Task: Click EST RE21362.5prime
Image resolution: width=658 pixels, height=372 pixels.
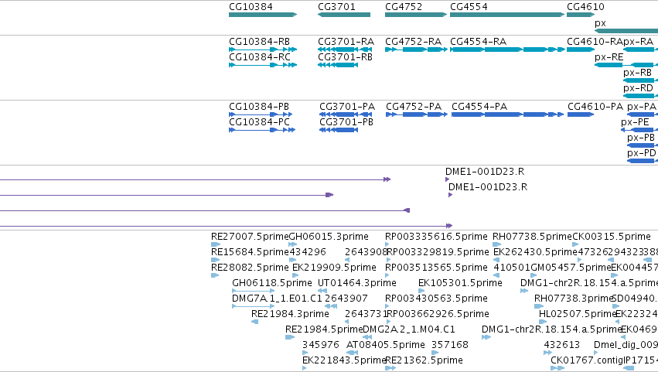Action: (x=424, y=361)
